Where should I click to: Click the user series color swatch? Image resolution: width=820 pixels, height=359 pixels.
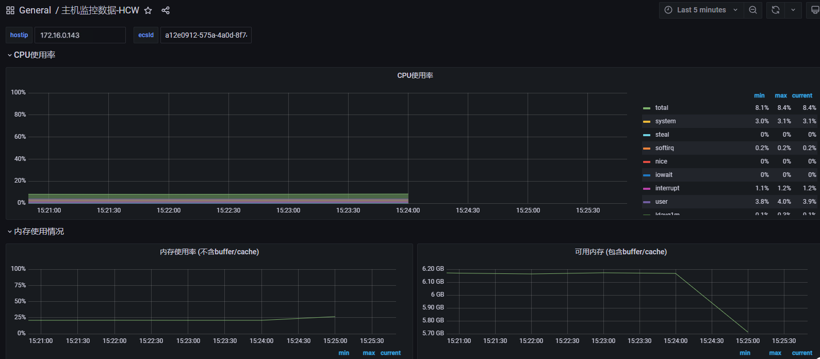(647, 202)
